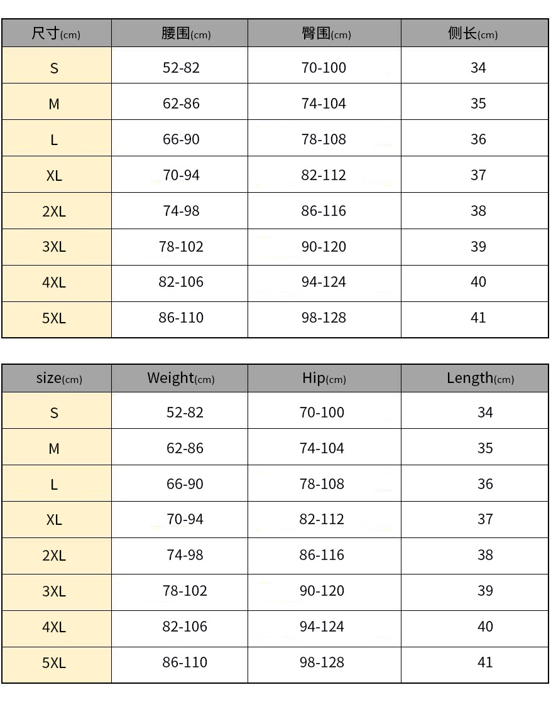This screenshot has width=551, height=712.
Task: Click the Hip column header
Action: point(324,378)
